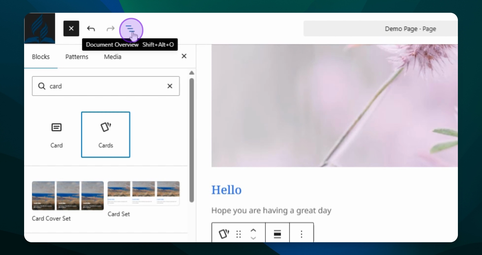Clear the 'card' search text
The image size is (482, 255).
tap(170, 86)
